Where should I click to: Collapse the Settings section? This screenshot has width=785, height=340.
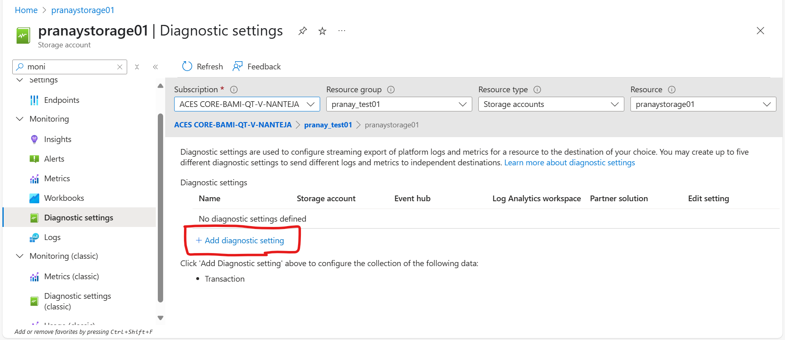click(20, 80)
